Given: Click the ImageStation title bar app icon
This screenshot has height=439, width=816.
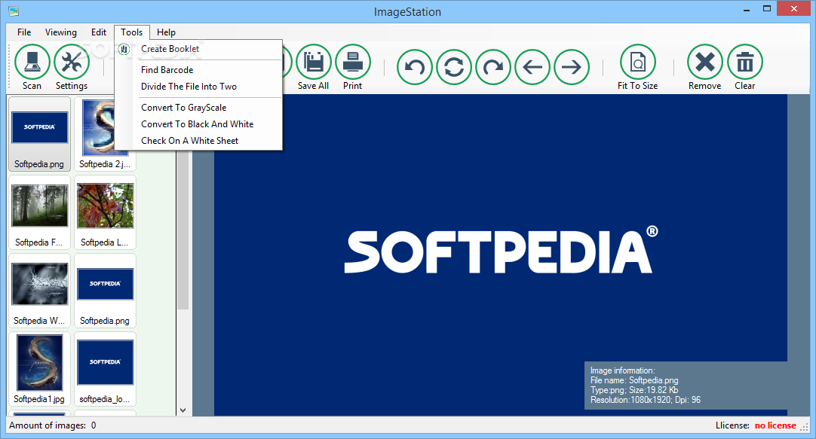Looking at the screenshot, I should [x=14, y=11].
